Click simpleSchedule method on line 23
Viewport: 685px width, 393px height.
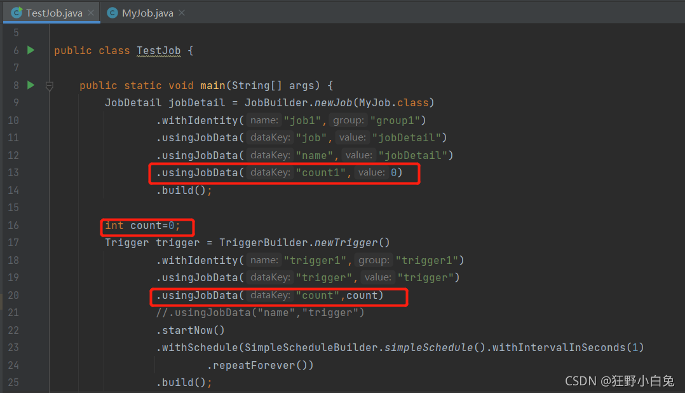[x=428, y=348]
